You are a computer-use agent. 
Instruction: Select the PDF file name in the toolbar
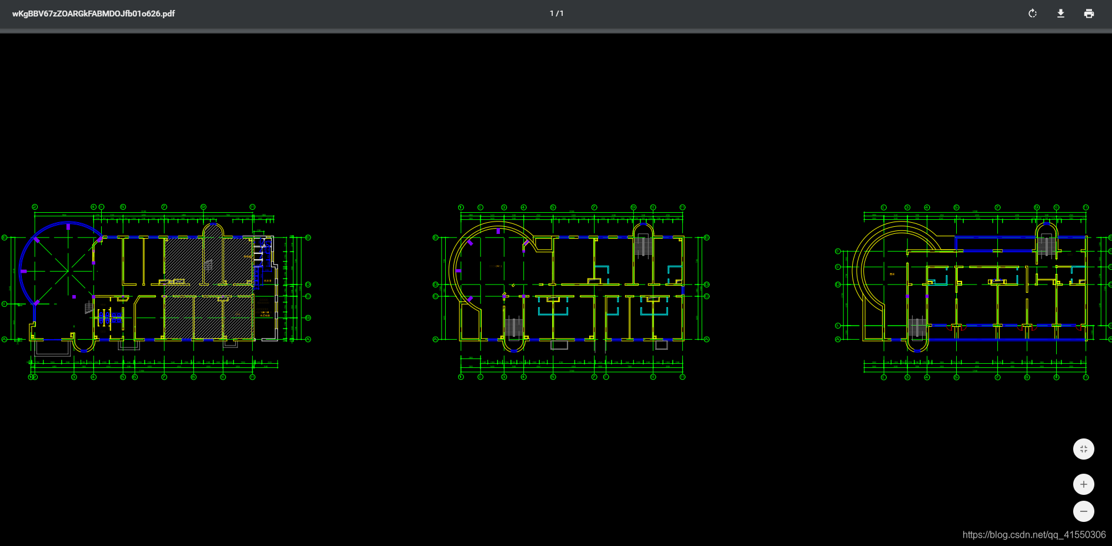(93, 14)
